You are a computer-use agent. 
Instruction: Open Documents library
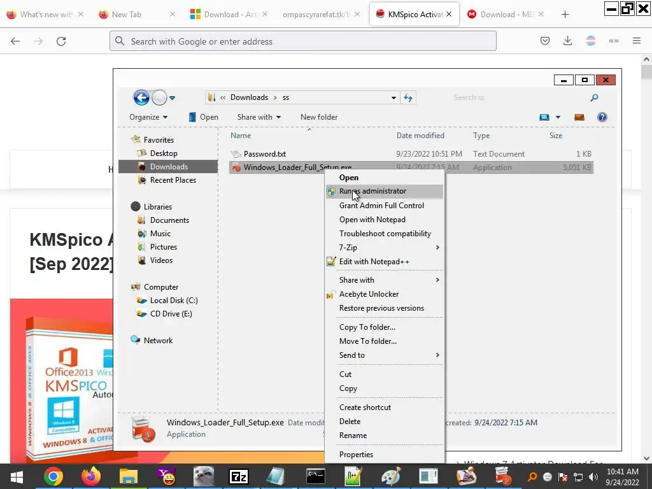click(169, 220)
